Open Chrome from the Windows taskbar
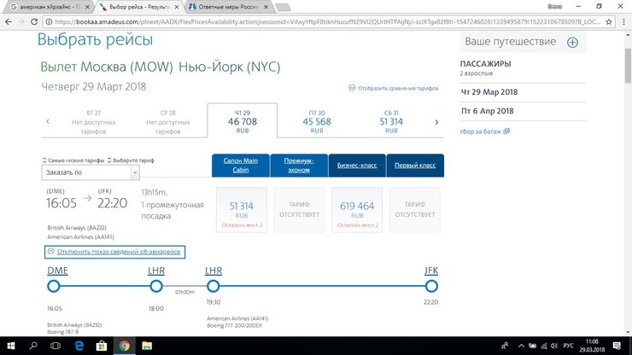Image resolution: width=632 pixels, height=355 pixels. coord(124,346)
